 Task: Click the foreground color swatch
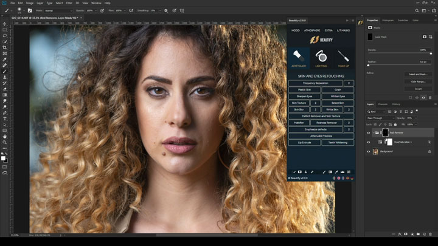click(3, 158)
